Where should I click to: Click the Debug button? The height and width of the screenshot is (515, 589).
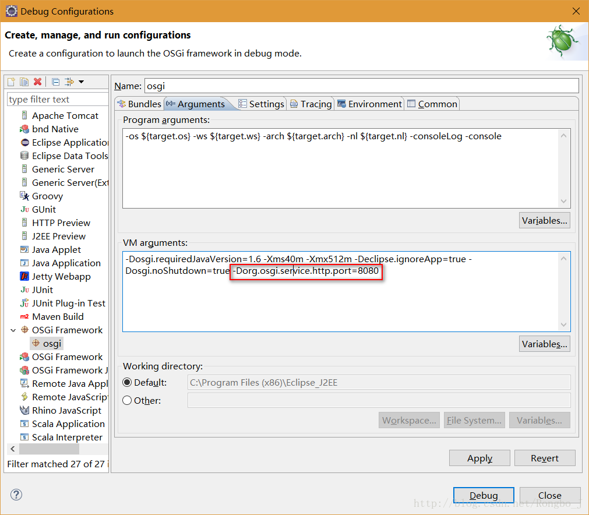(x=484, y=495)
